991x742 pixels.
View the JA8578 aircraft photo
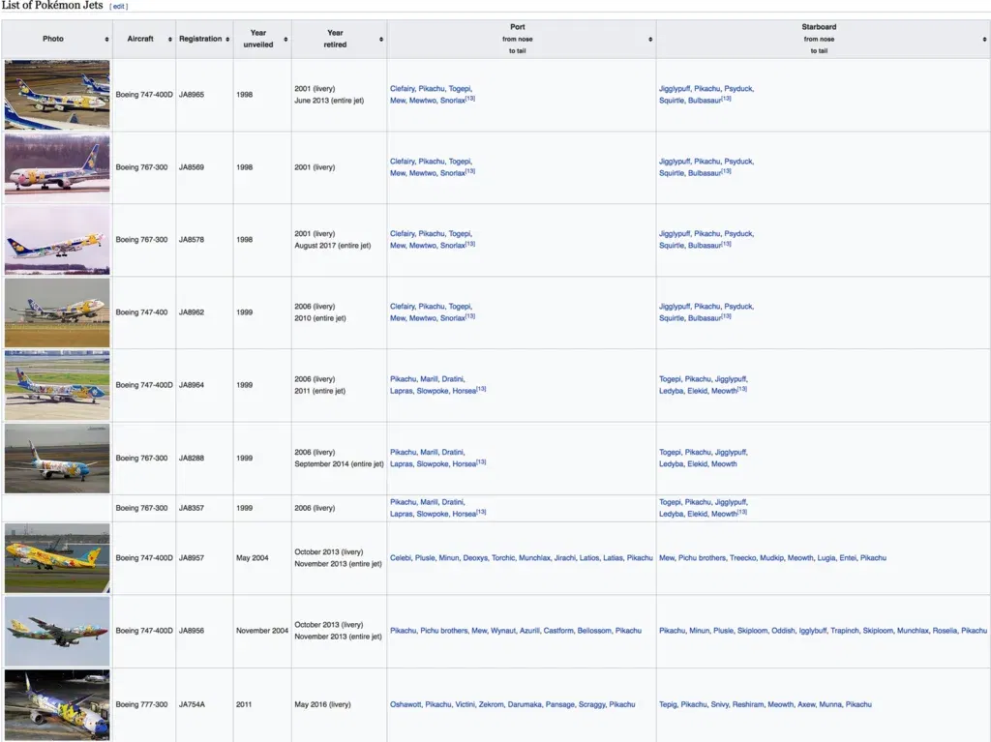pyautogui.click(x=57, y=240)
